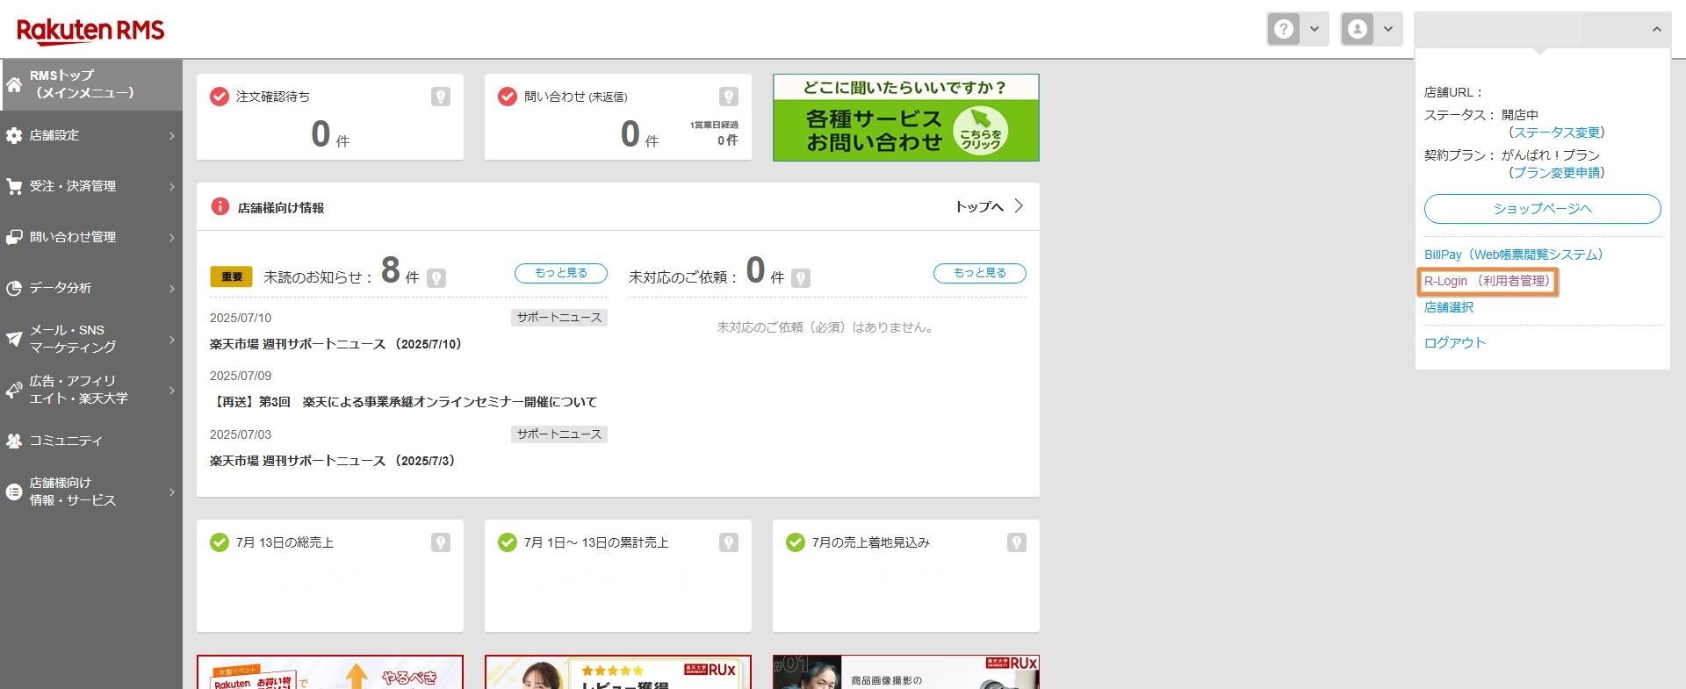Click the paper plane icon for メール・SNS

tap(14, 339)
